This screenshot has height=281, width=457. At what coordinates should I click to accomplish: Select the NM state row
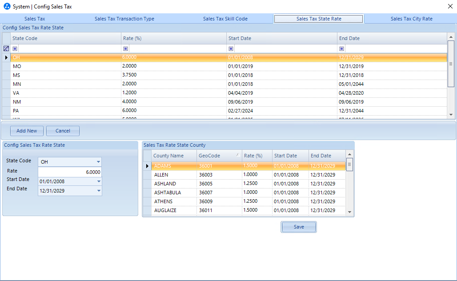[229, 102]
